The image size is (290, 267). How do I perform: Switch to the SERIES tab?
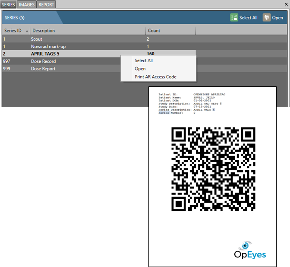tap(8, 5)
